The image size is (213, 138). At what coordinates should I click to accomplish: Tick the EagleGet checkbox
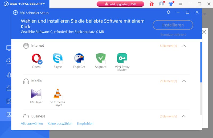[83, 62]
